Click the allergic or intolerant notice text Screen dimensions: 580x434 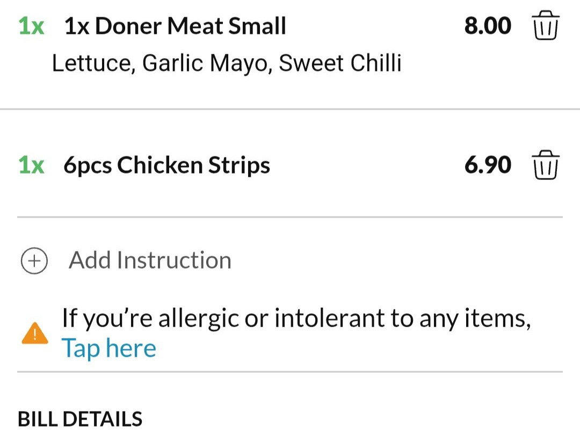point(296,318)
